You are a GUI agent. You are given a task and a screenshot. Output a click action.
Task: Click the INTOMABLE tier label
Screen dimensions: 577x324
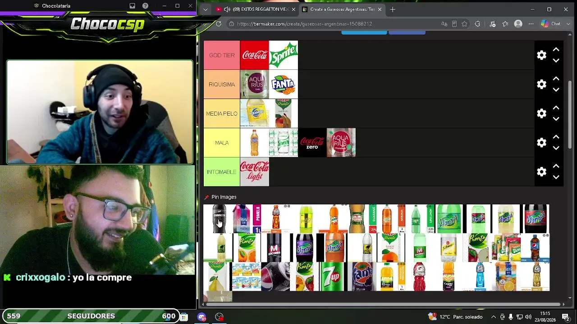(222, 172)
